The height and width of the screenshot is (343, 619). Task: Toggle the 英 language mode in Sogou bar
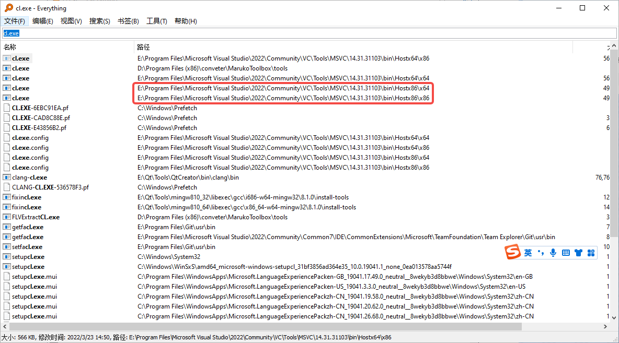(x=528, y=253)
